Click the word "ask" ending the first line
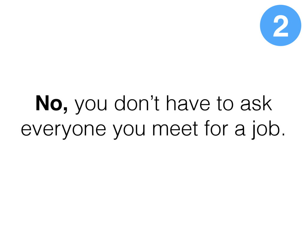The height and width of the screenshot is (230, 307). pyautogui.click(x=256, y=103)
